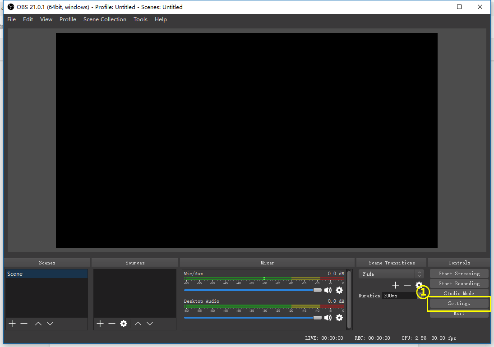The height and width of the screenshot is (347, 494).
Task: Open Desktop Audio properties gear icon
Action: coord(339,318)
